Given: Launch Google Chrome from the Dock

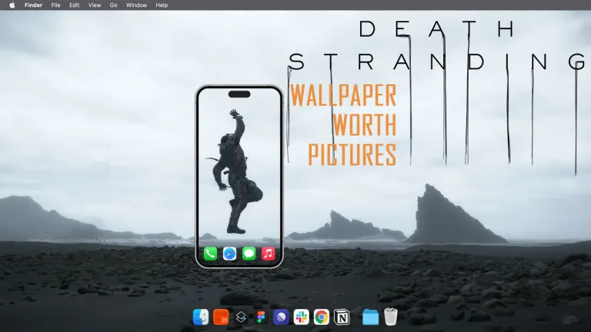Looking at the screenshot, I should click(x=321, y=317).
